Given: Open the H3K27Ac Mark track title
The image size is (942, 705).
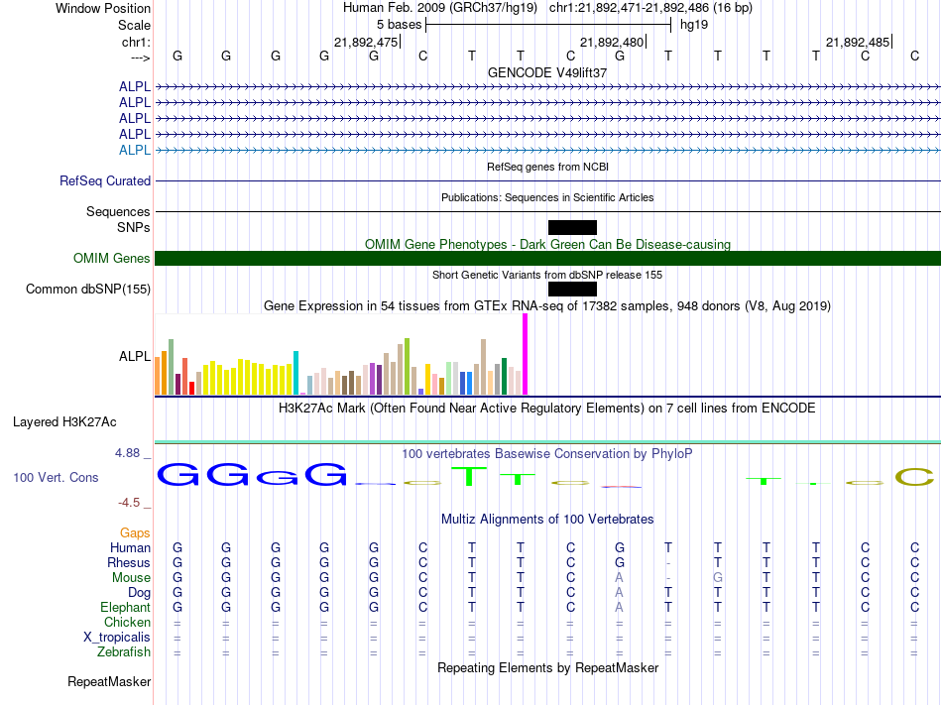Looking at the screenshot, I should click(x=547, y=409).
